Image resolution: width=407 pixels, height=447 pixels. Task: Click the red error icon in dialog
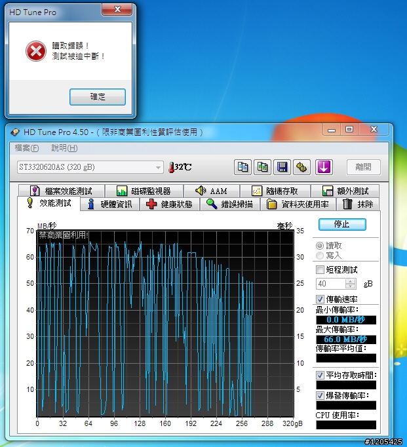click(36, 51)
